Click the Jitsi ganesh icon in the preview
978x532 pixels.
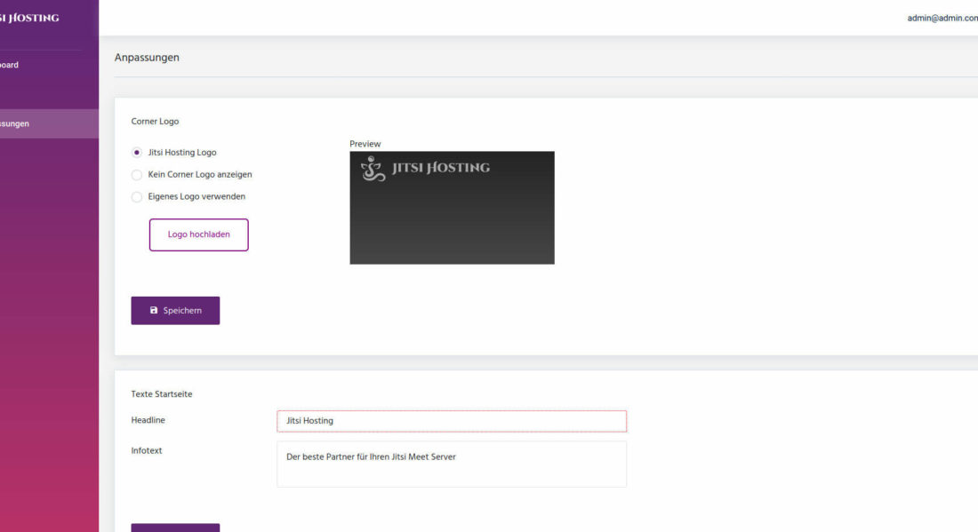click(372, 167)
